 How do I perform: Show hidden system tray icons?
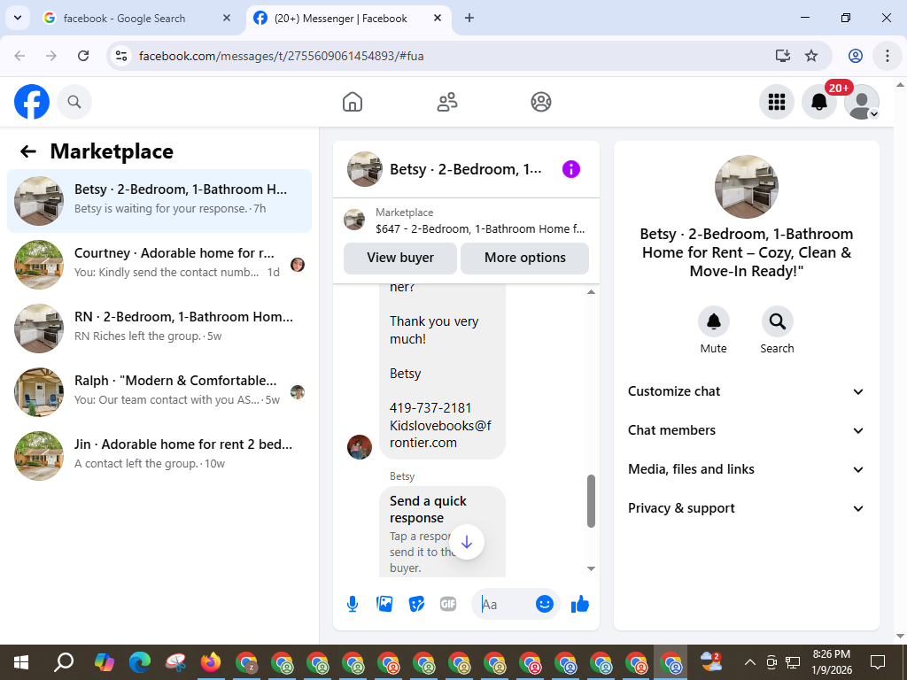click(x=749, y=662)
